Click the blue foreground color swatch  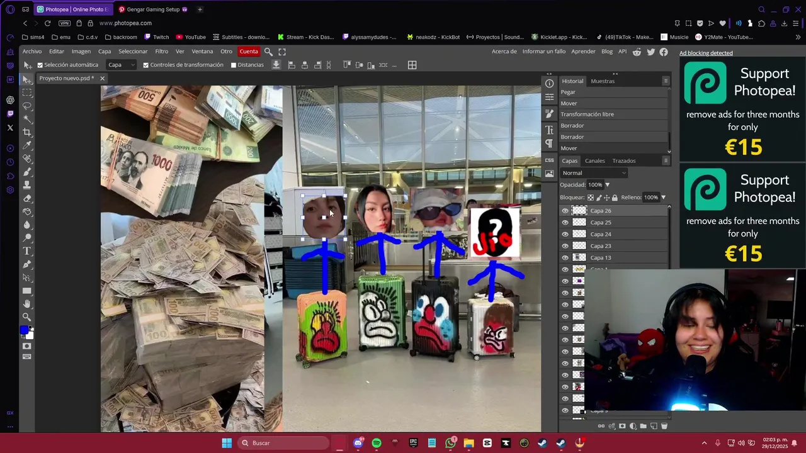coord(24,330)
